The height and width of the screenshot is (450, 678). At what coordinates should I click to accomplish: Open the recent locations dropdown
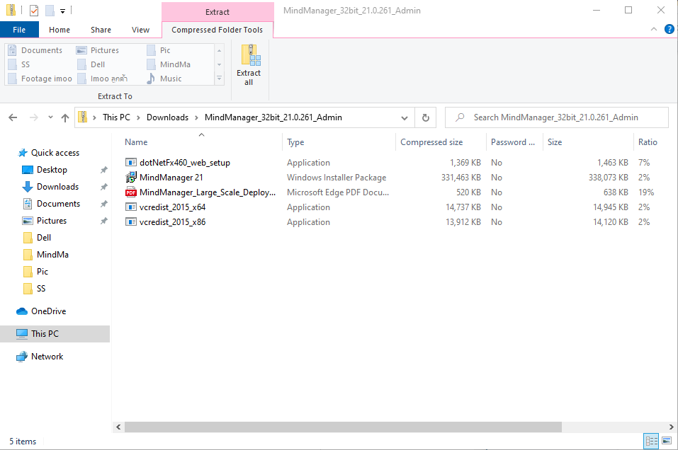(x=50, y=117)
